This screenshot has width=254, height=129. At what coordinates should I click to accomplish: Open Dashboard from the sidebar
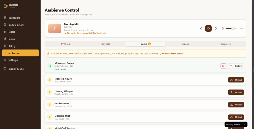[20, 18]
